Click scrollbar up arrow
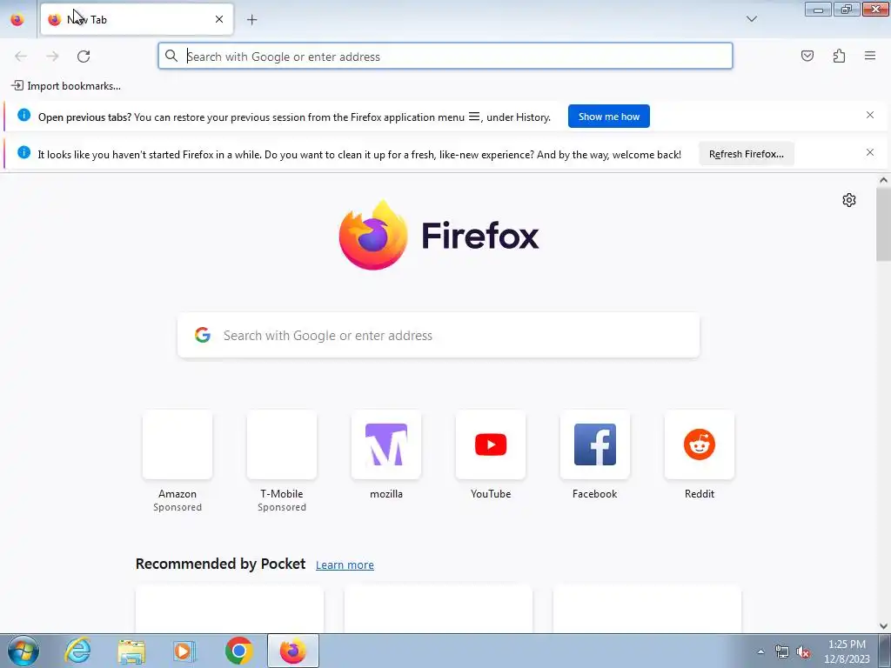The image size is (891, 668). tap(883, 181)
